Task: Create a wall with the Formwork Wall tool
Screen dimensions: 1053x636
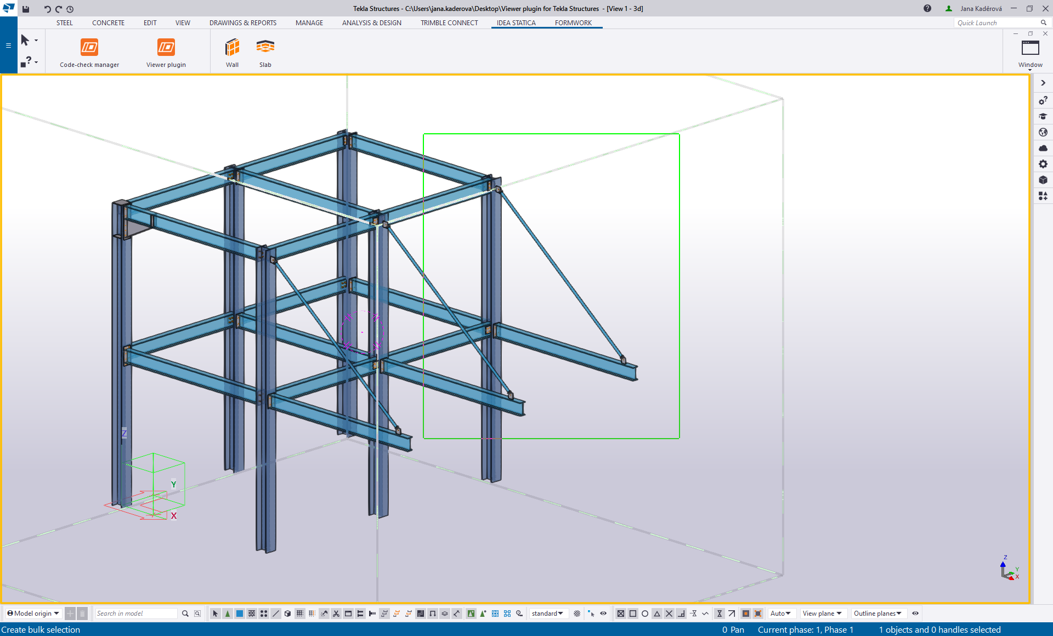Action: pyautogui.click(x=232, y=52)
